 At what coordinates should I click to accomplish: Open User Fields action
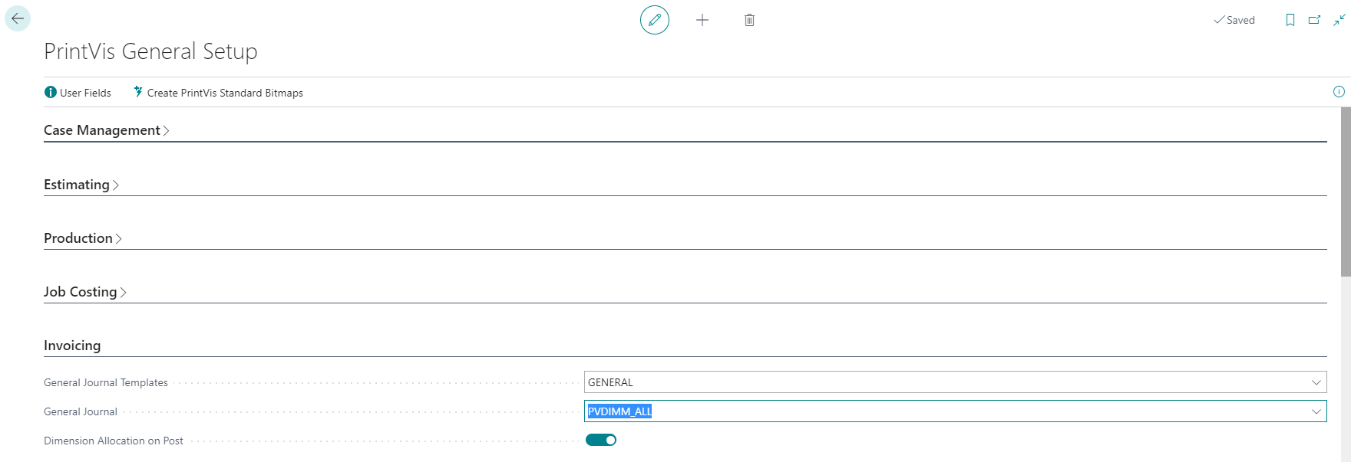tap(78, 93)
